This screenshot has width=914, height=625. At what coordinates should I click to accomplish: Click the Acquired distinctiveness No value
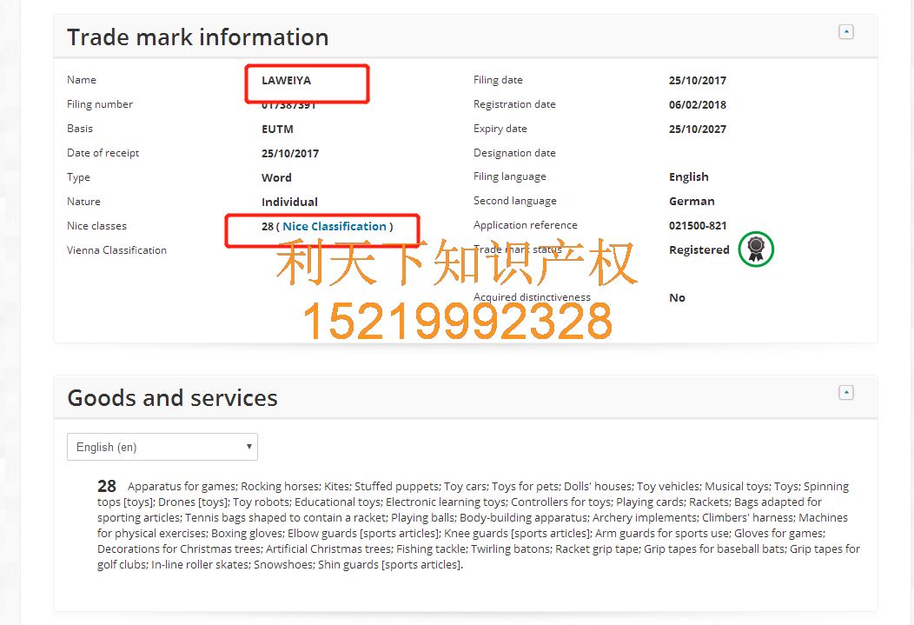pyautogui.click(x=677, y=298)
